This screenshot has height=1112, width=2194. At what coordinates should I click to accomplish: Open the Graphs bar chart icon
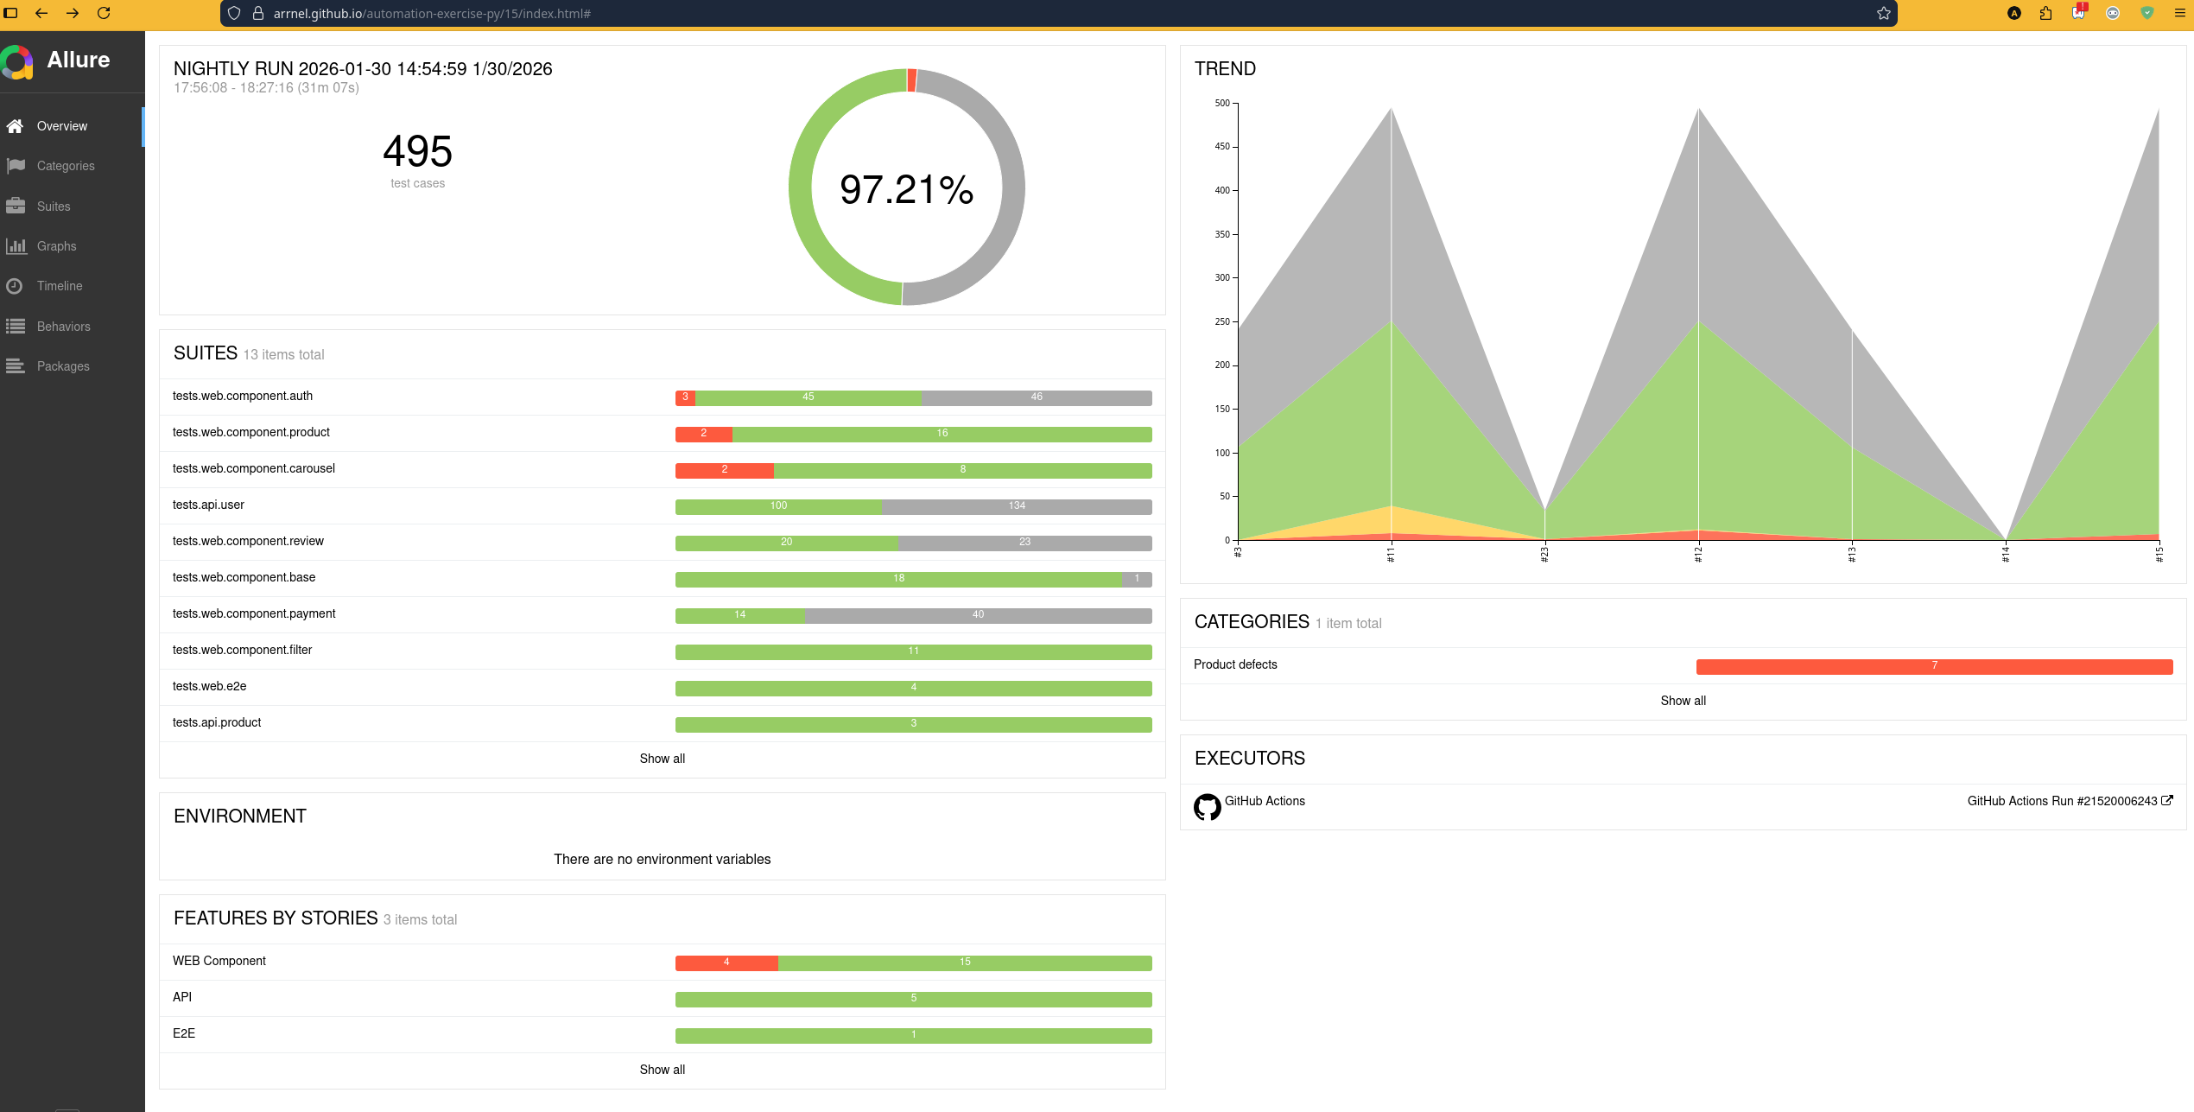(x=15, y=246)
